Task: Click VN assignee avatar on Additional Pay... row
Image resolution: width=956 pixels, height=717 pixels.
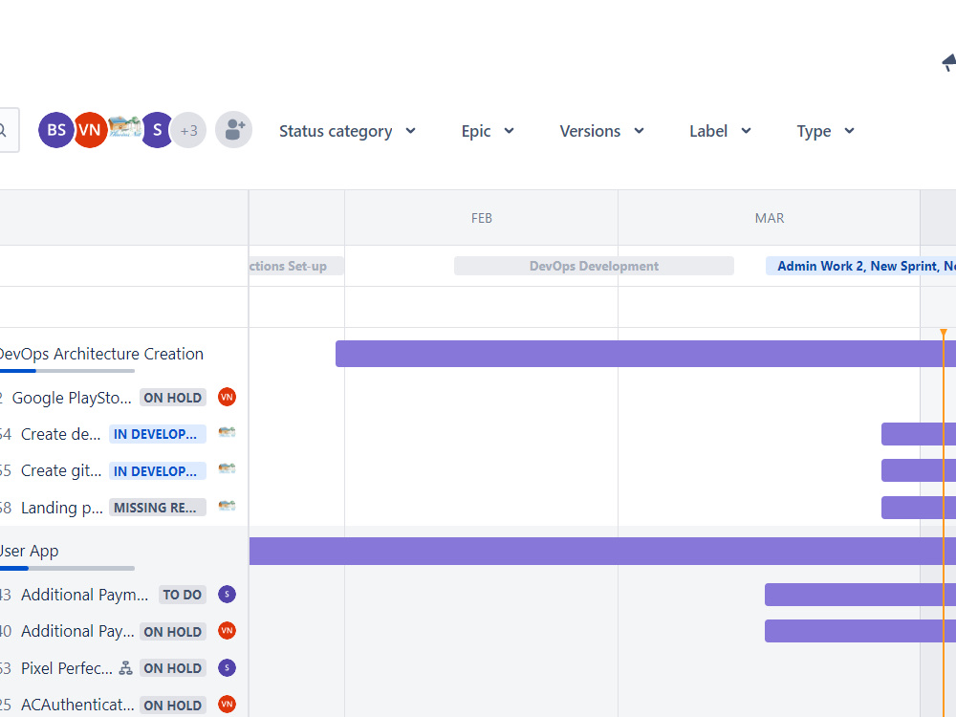Action: pos(227,630)
